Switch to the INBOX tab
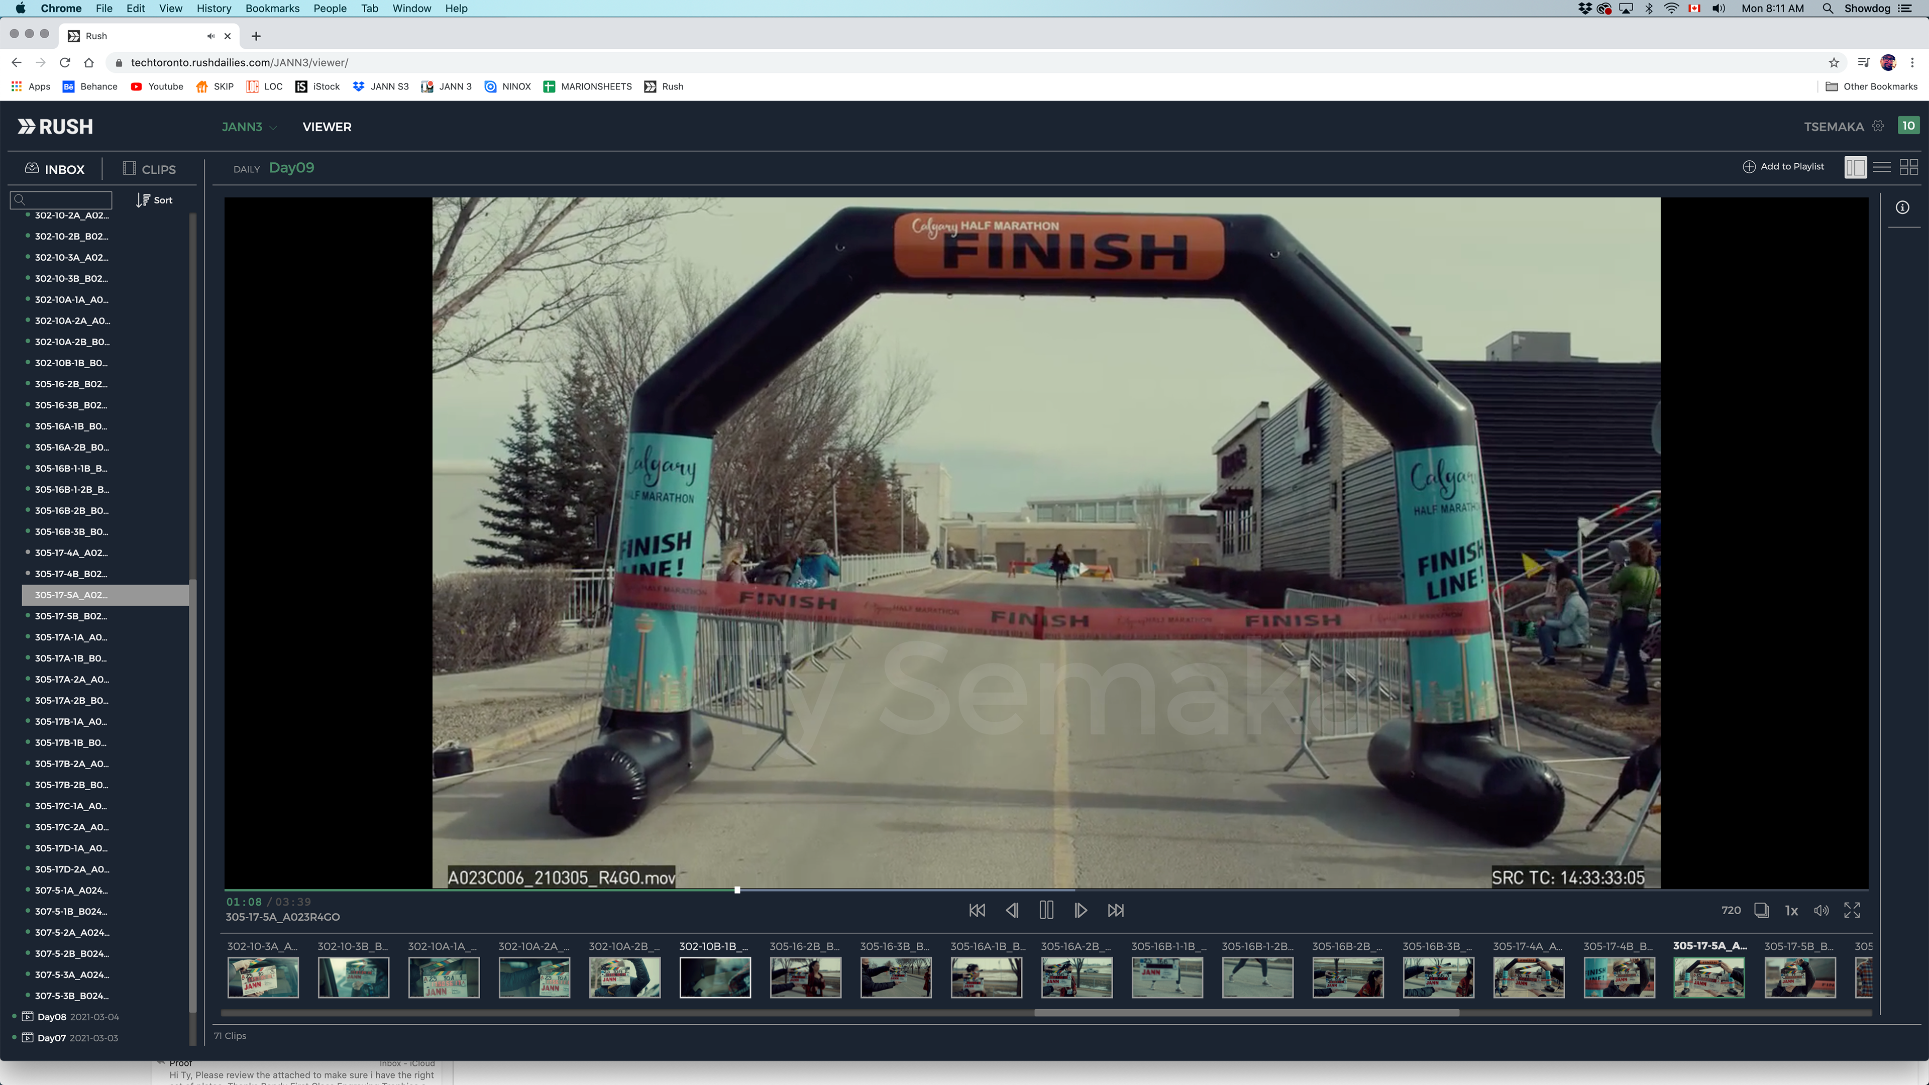Image resolution: width=1929 pixels, height=1085 pixels. click(55, 169)
